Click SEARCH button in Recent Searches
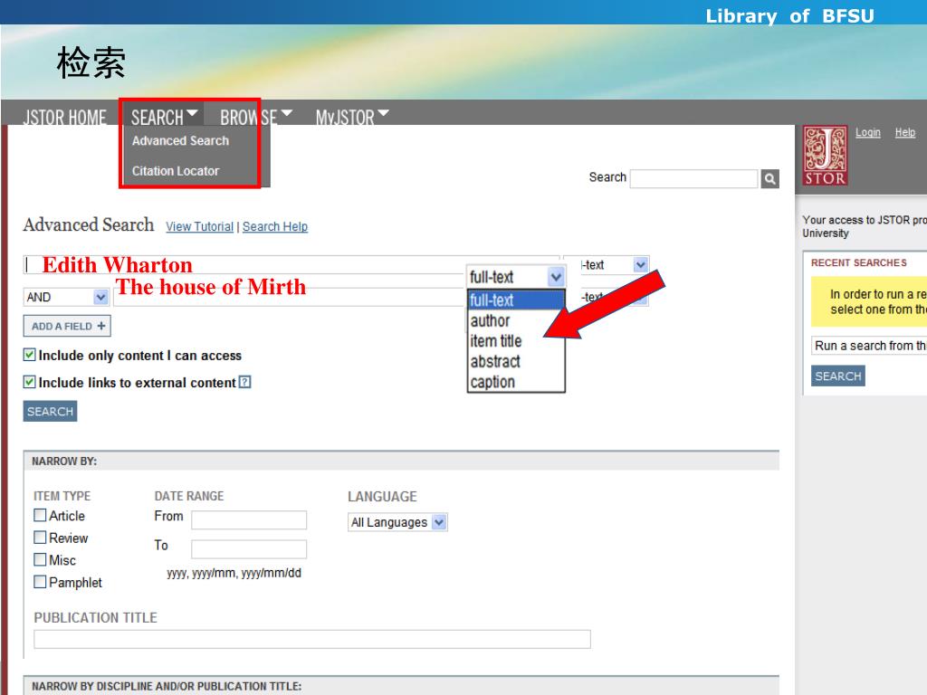This screenshot has height=695, width=927. 837,376
